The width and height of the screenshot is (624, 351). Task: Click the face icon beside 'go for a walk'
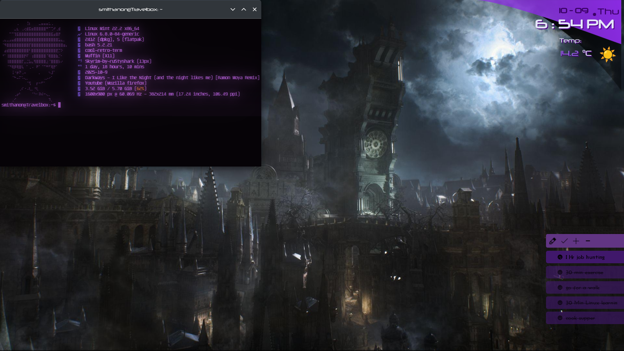pyautogui.click(x=560, y=287)
